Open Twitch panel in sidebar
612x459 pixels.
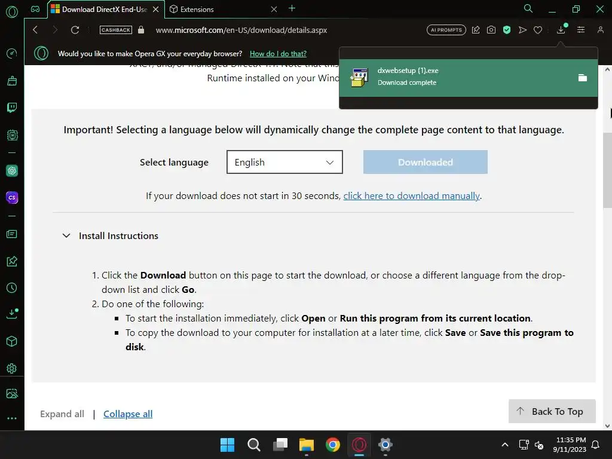(12, 108)
